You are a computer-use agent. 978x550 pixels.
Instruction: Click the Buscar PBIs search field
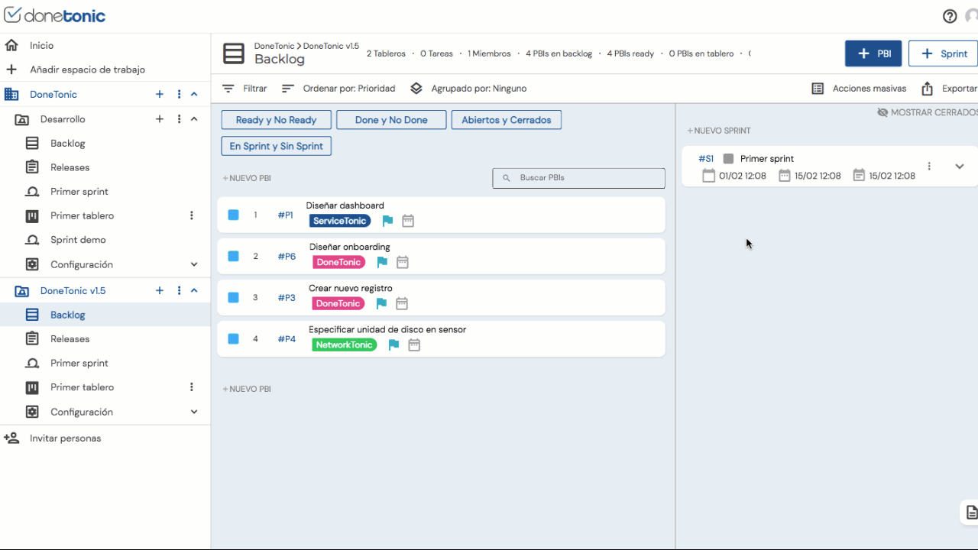point(578,178)
